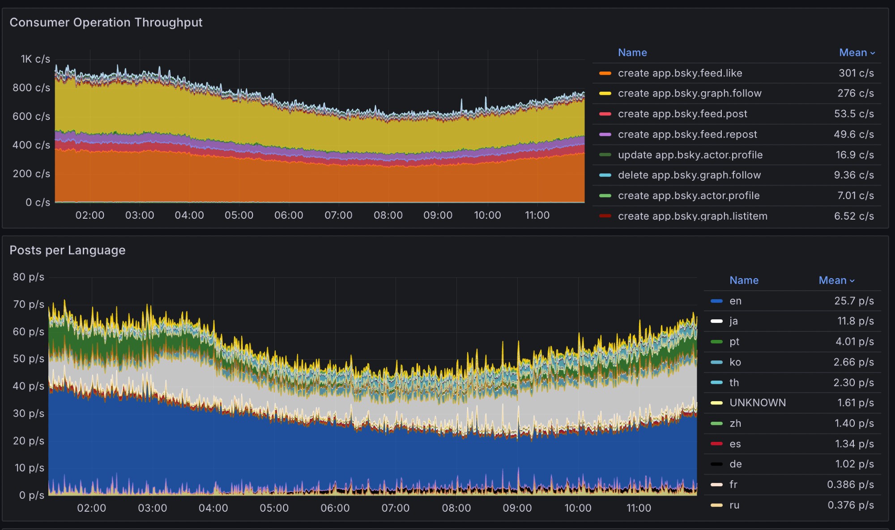Click purple swatch for feed.repost series
Screen dimensions: 895x530
605,135
